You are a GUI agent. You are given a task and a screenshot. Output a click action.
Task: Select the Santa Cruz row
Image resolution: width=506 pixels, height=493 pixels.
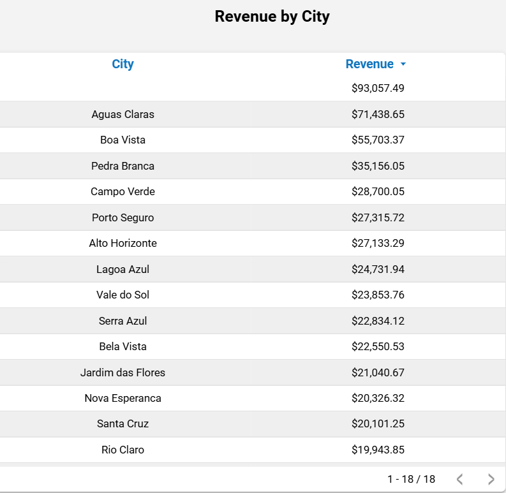tap(123, 423)
